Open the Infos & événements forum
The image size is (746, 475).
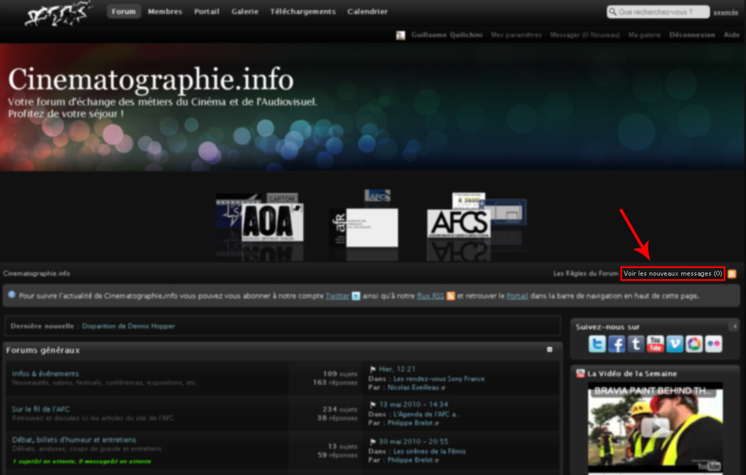[46, 374]
